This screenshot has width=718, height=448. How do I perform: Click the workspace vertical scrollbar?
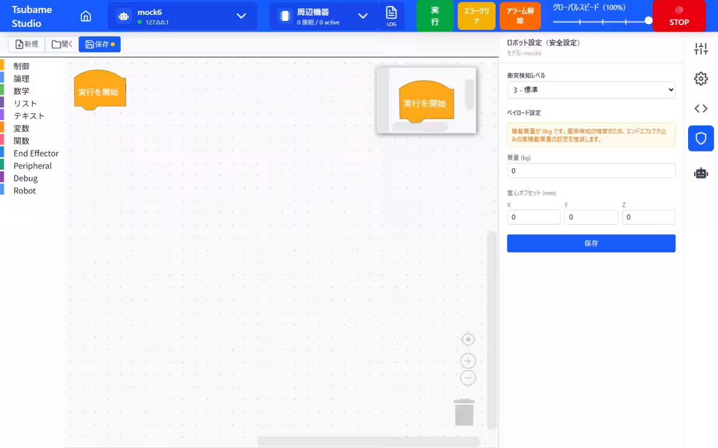point(492,330)
